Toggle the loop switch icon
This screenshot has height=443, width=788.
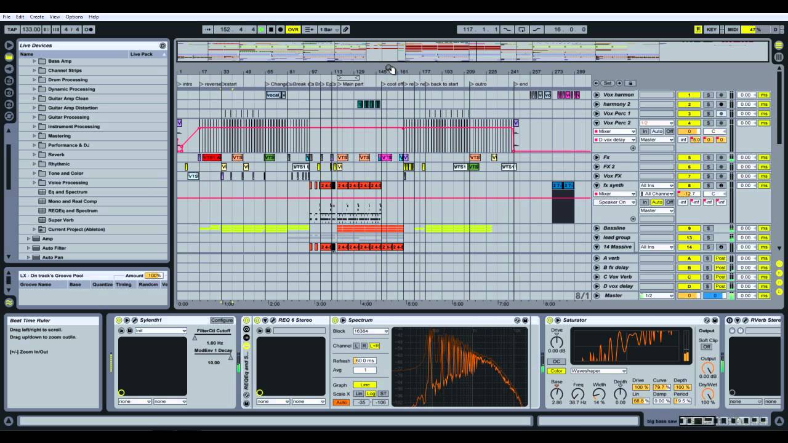tap(522, 30)
